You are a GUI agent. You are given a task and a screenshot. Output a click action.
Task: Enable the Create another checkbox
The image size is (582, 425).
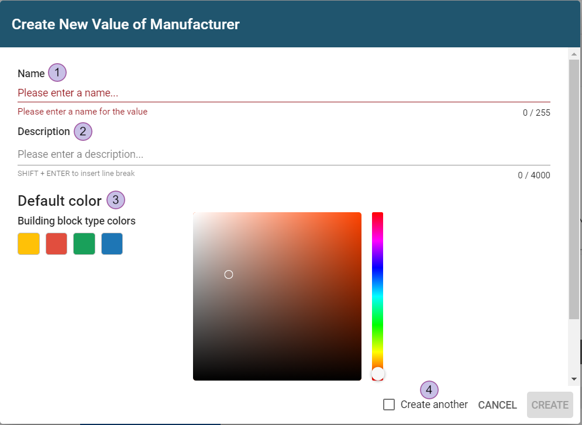coord(389,405)
